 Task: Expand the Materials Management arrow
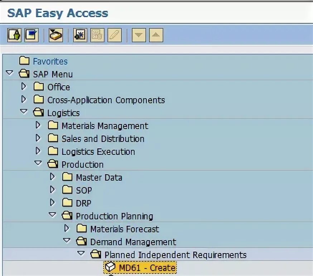[38, 125]
